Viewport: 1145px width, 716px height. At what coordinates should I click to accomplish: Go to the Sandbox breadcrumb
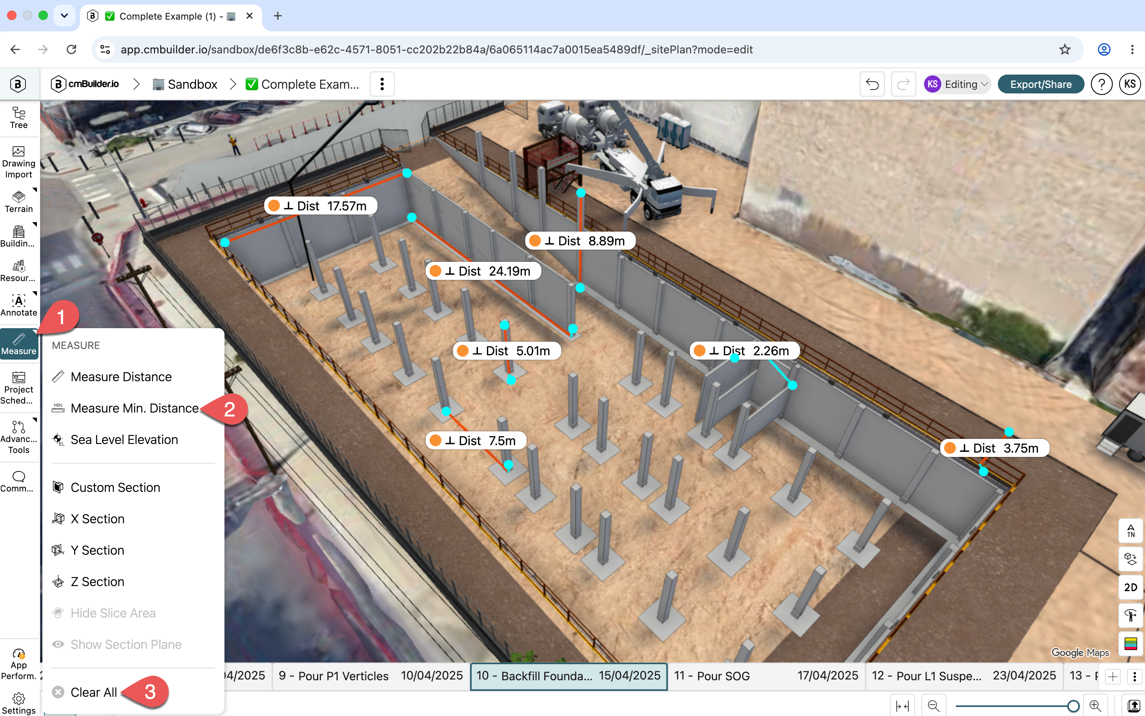pos(185,84)
